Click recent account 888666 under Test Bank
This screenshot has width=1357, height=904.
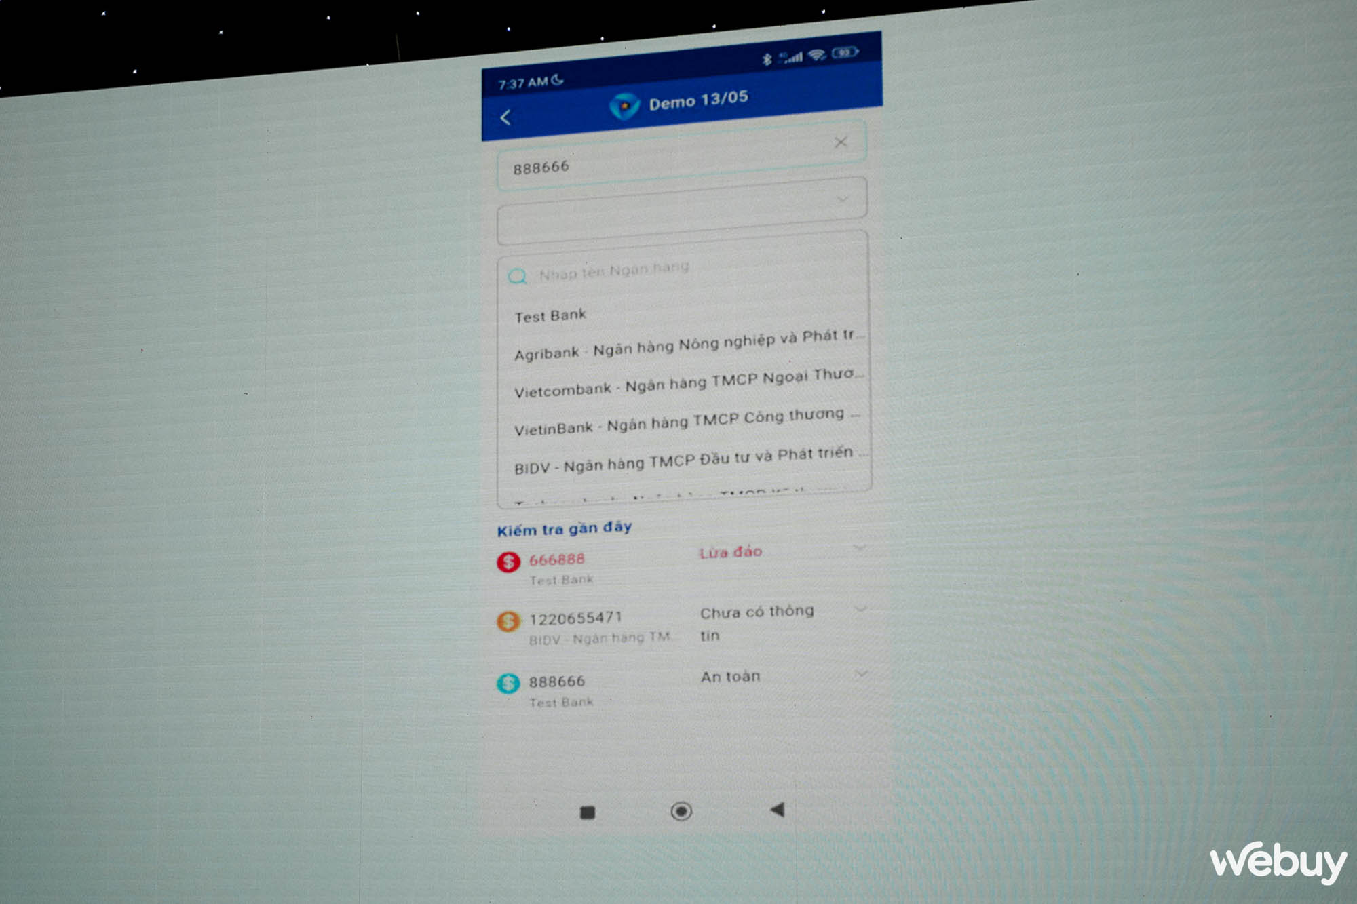point(556,682)
